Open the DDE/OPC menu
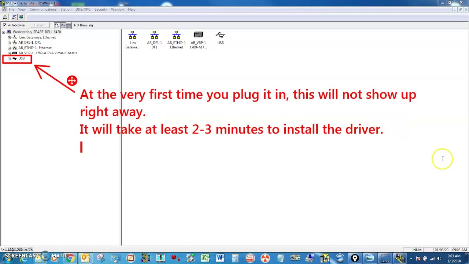 [x=83, y=9]
